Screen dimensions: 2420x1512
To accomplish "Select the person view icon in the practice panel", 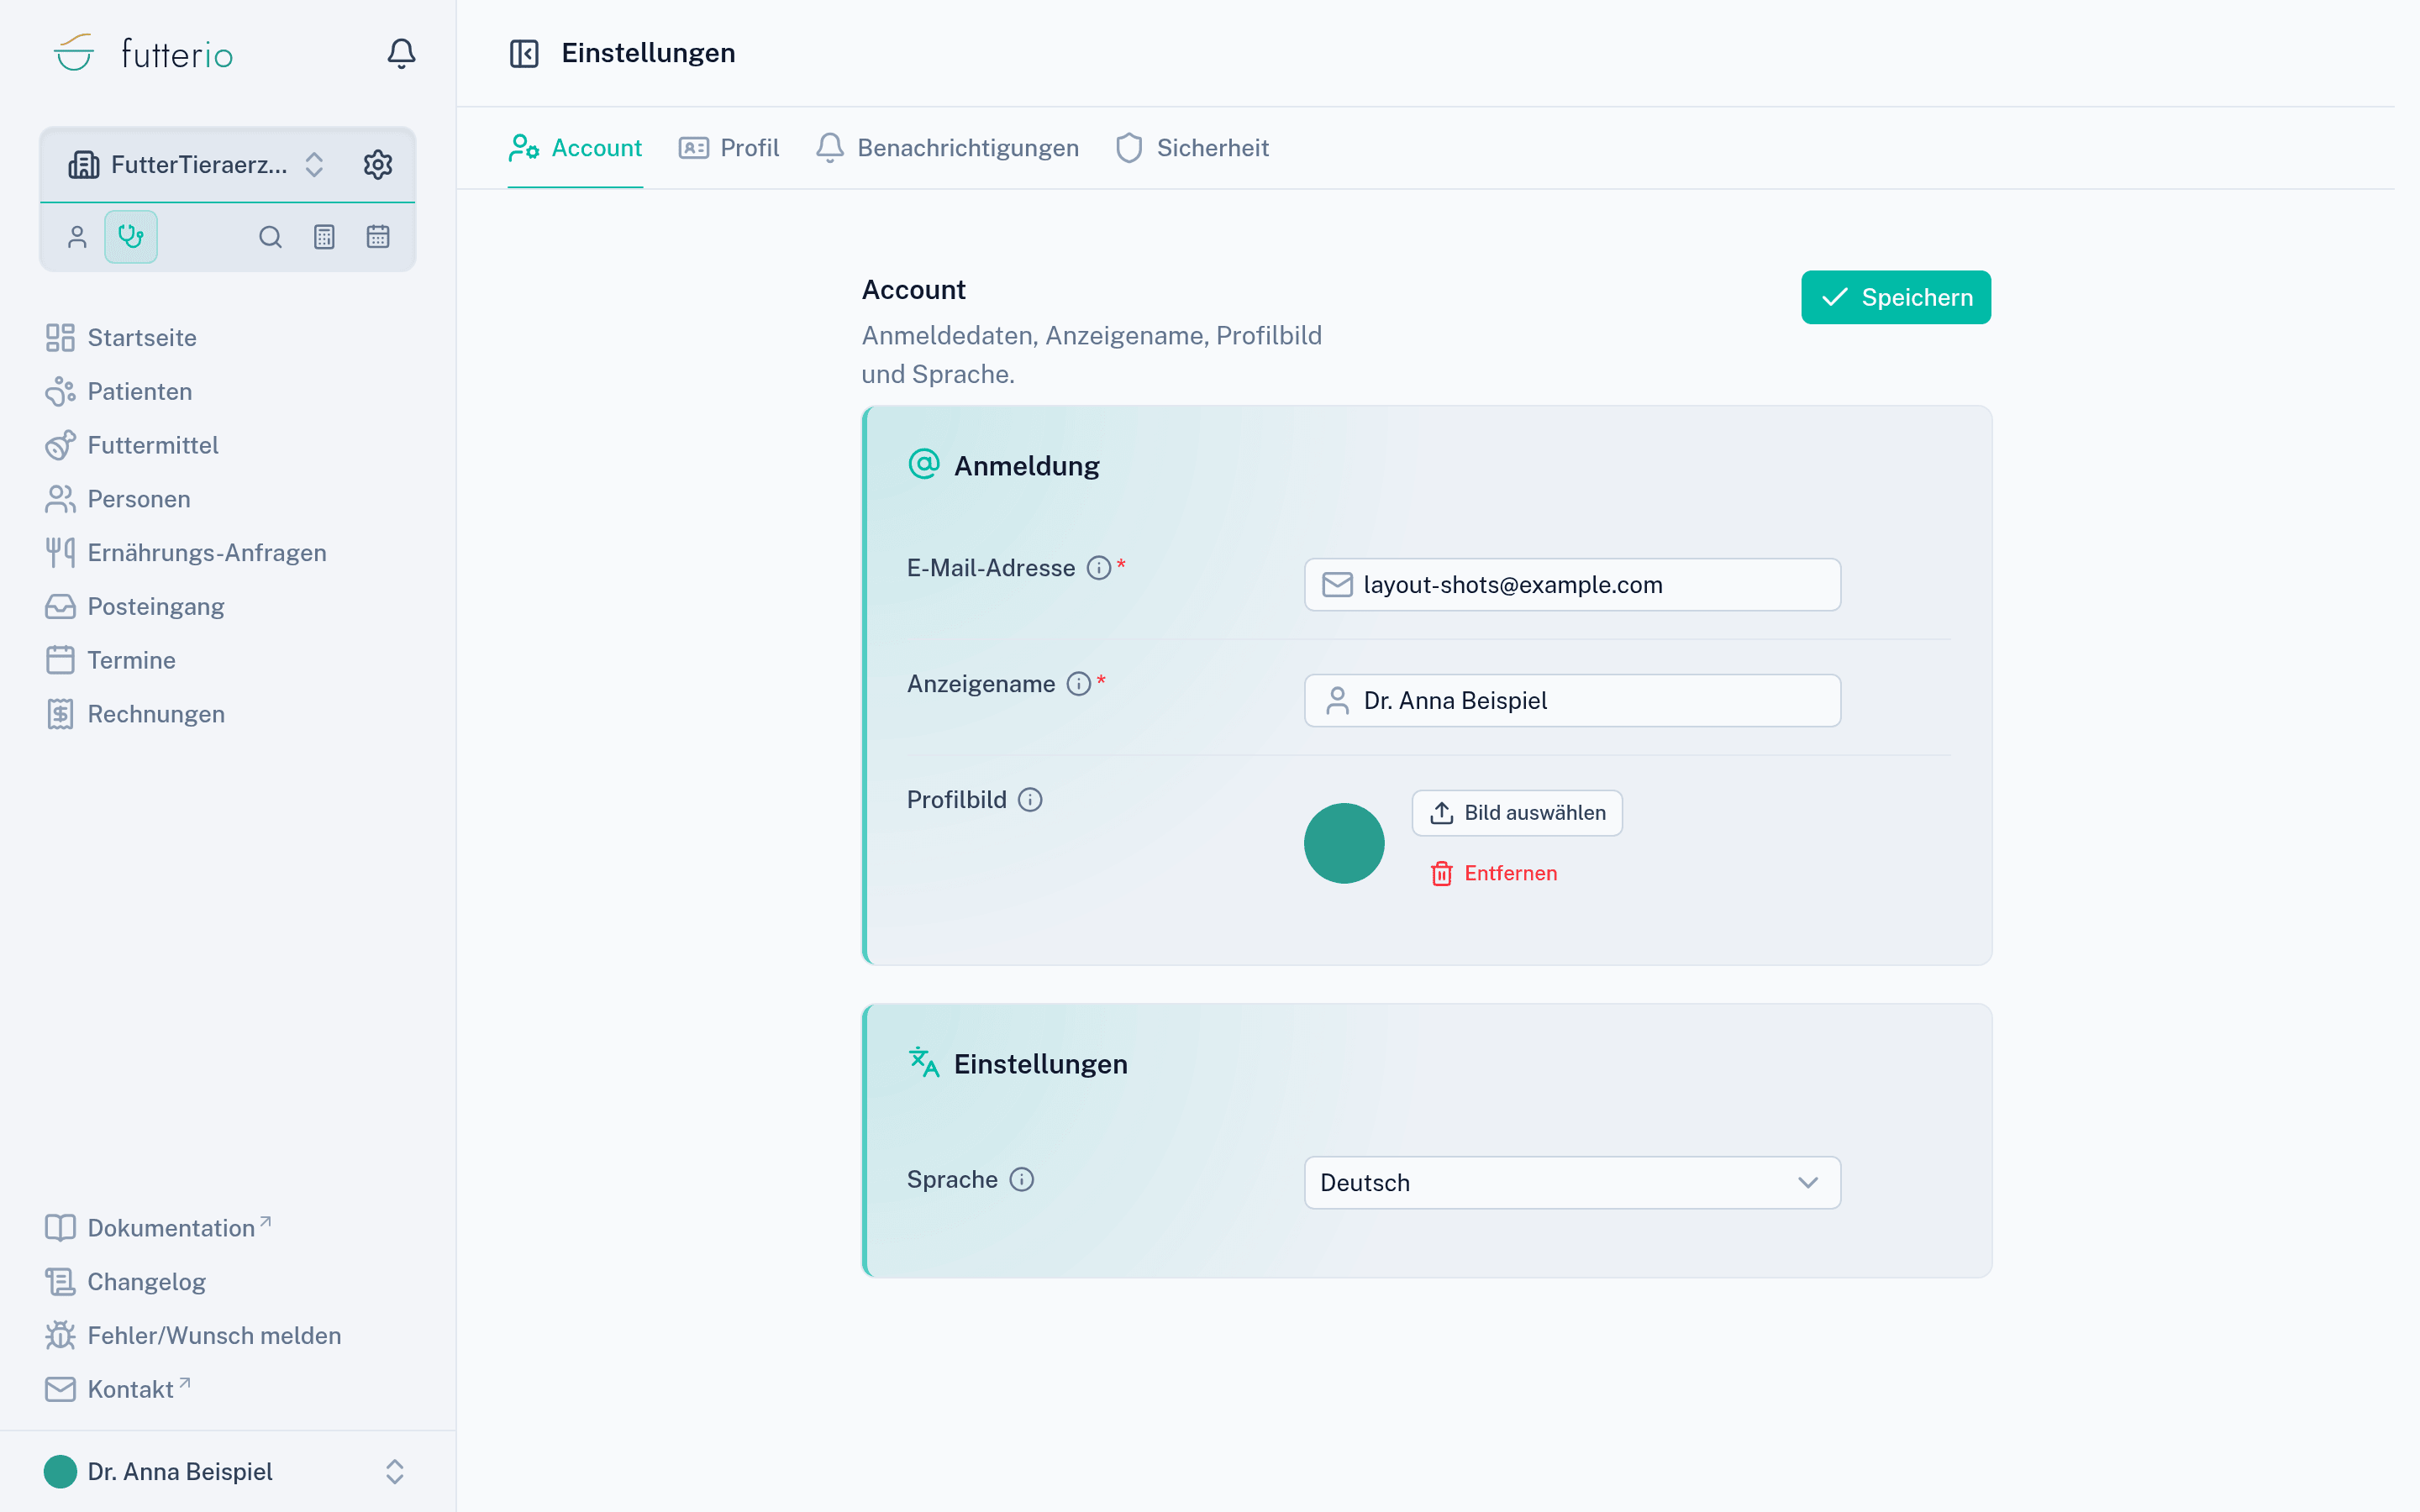I will (x=77, y=237).
